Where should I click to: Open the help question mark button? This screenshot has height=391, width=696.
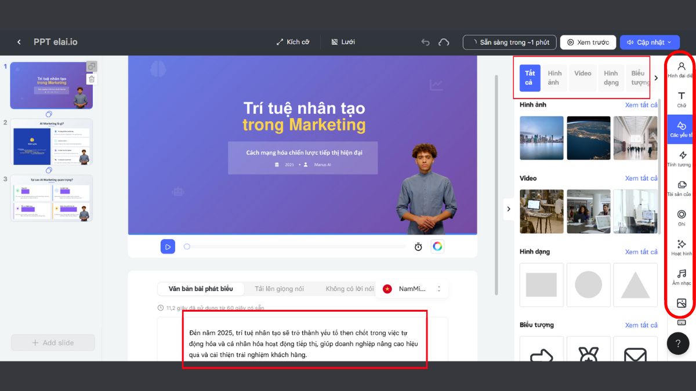coord(678,344)
